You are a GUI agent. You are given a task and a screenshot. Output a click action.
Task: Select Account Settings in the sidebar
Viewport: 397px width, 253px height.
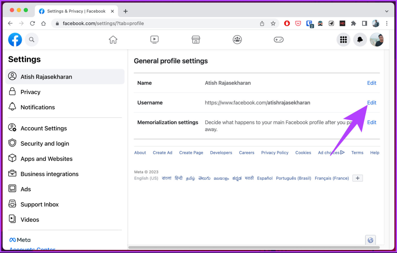point(44,128)
